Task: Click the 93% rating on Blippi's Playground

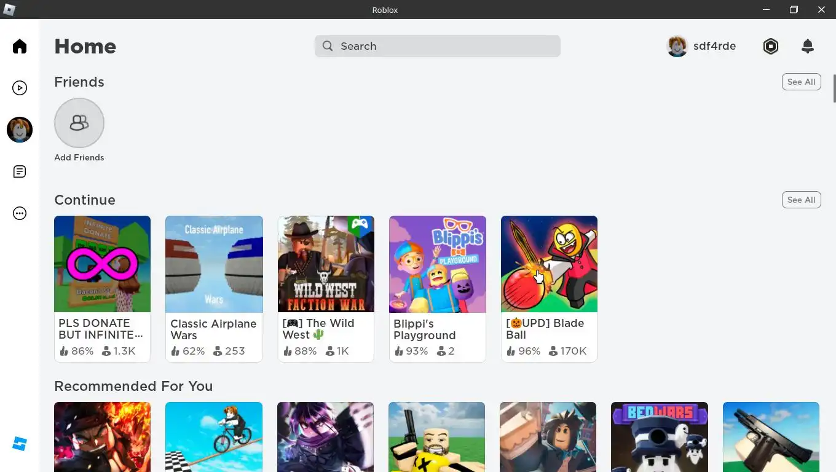Action: [x=411, y=351]
